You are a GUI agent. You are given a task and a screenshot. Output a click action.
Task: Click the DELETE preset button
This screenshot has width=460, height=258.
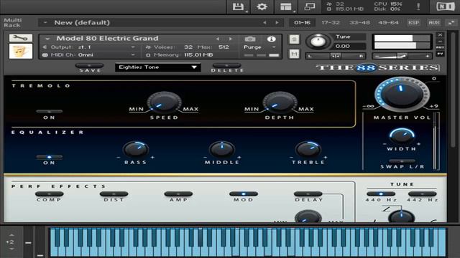(227, 65)
